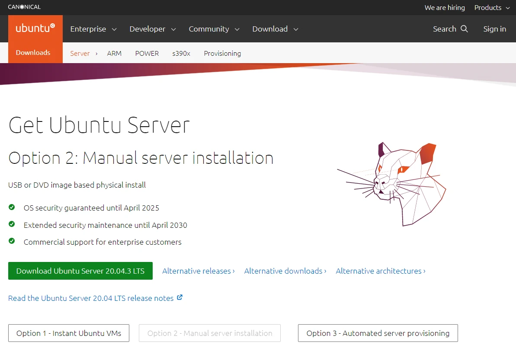Open the Alternative releases link
This screenshot has width=516, height=351.
pyautogui.click(x=198, y=271)
